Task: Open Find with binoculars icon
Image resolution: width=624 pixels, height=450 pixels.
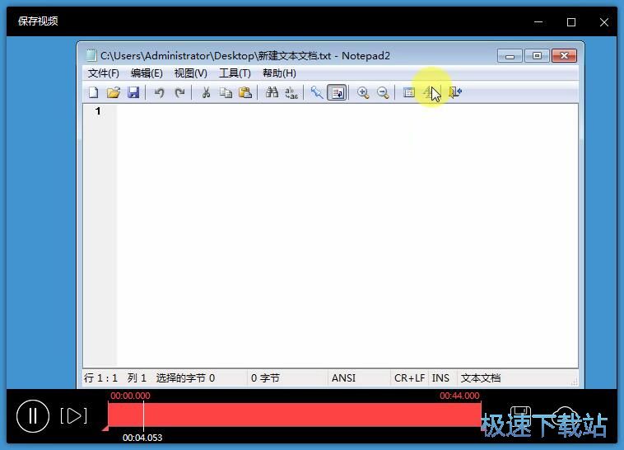Action: [x=272, y=92]
